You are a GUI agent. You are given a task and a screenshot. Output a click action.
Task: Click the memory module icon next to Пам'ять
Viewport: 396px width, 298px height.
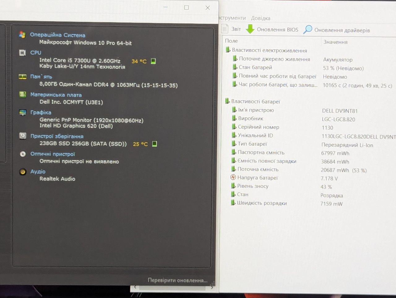click(23, 76)
